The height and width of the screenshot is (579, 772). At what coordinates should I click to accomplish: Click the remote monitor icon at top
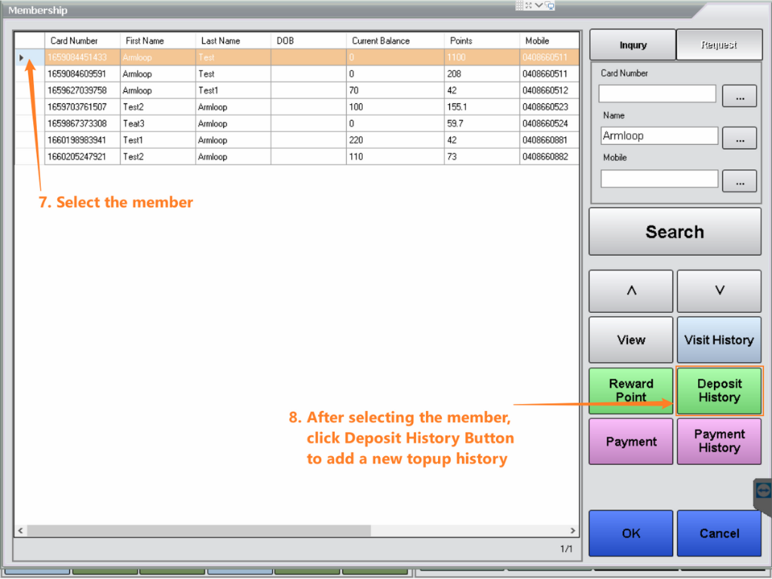click(550, 5)
